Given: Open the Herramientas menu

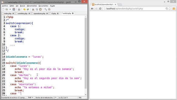Looking at the screenshot, I should [x=32, y=6].
